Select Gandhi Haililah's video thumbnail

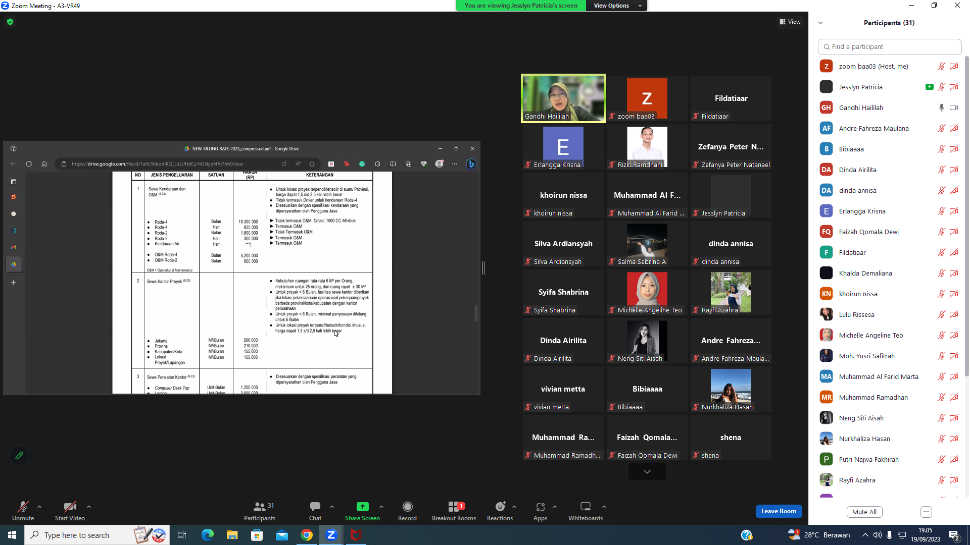[x=563, y=98]
